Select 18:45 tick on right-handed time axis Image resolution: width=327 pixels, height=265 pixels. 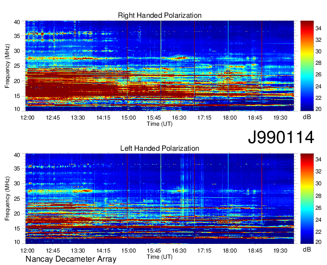click(255, 118)
